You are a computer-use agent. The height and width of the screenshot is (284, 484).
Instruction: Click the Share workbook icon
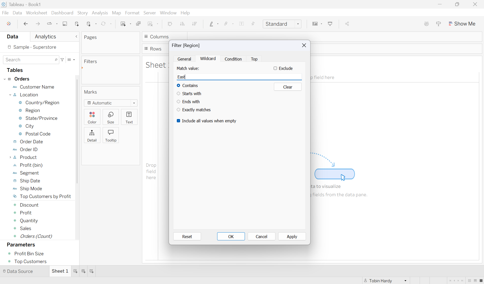(x=347, y=24)
